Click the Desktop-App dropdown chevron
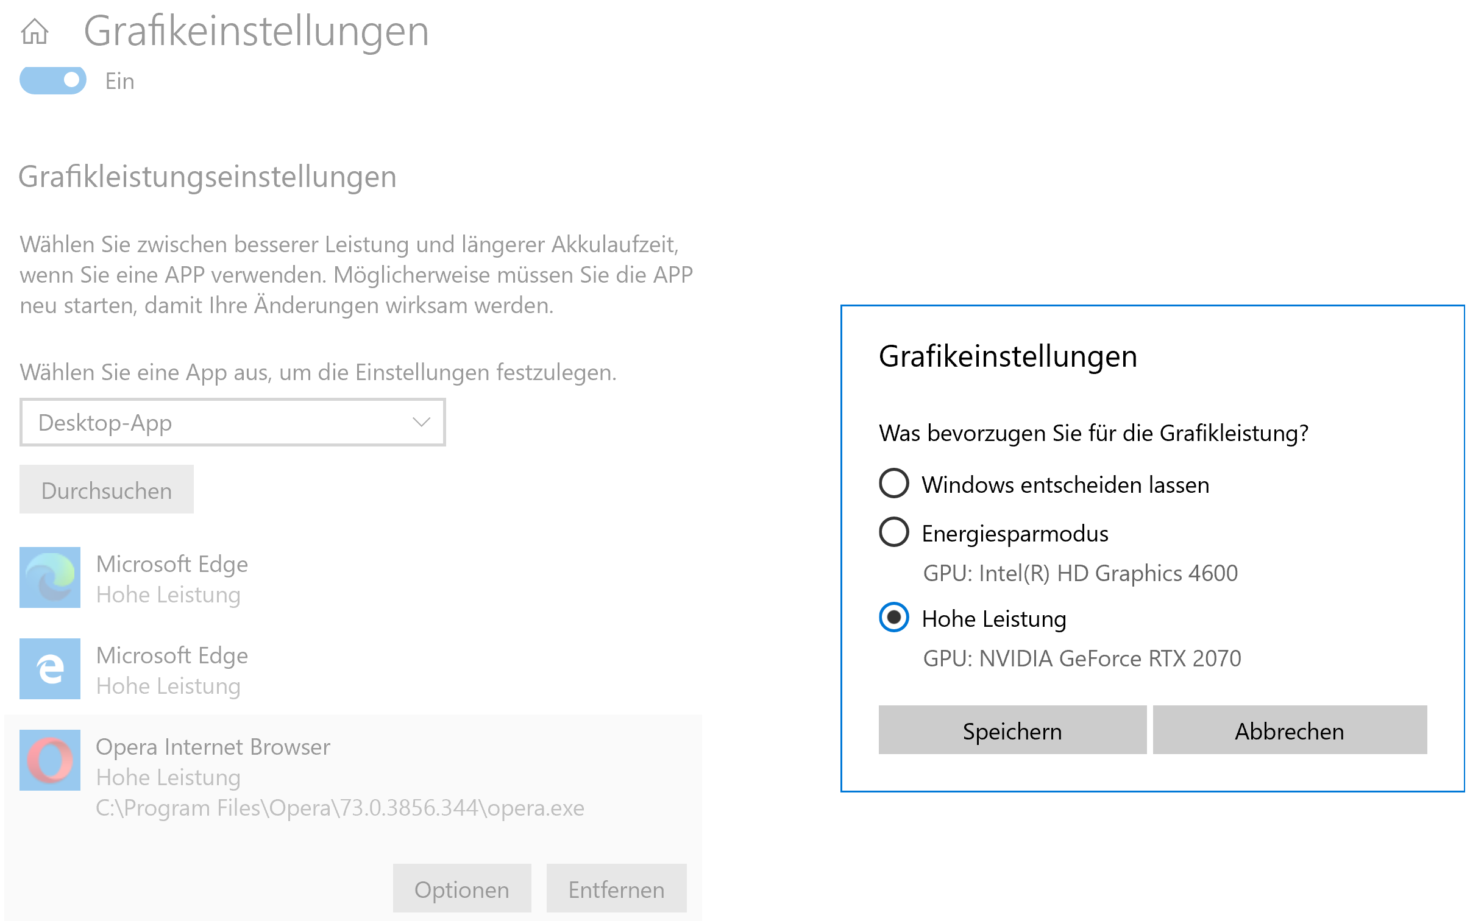Screen dimensions: 1470x921 [421, 422]
